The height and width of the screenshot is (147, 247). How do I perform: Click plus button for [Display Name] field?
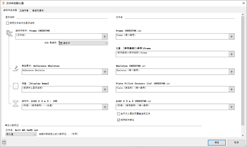click(105, 89)
